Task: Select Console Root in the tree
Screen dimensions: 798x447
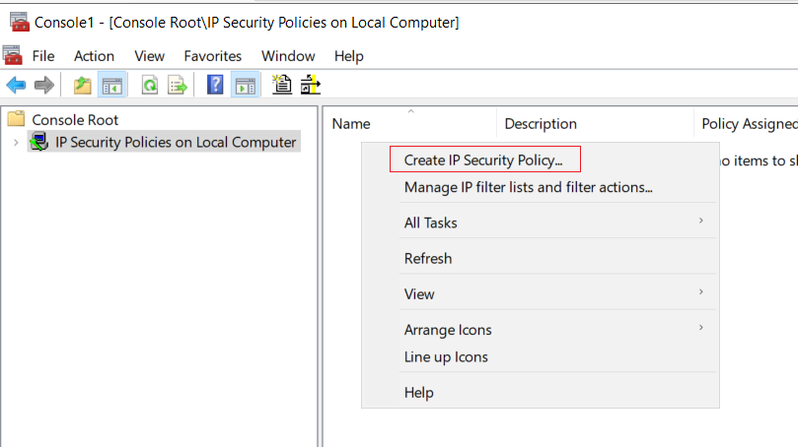Action: click(x=75, y=120)
